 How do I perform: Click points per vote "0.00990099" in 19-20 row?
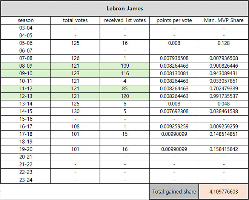pyautogui.click(x=174, y=149)
